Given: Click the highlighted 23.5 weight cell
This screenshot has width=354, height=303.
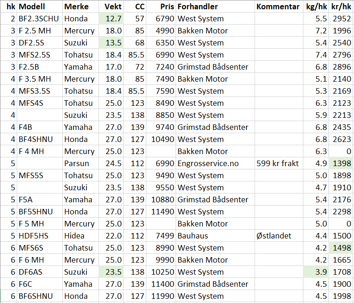Looking at the screenshot, I should pyautogui.click(x=111, y=272).
